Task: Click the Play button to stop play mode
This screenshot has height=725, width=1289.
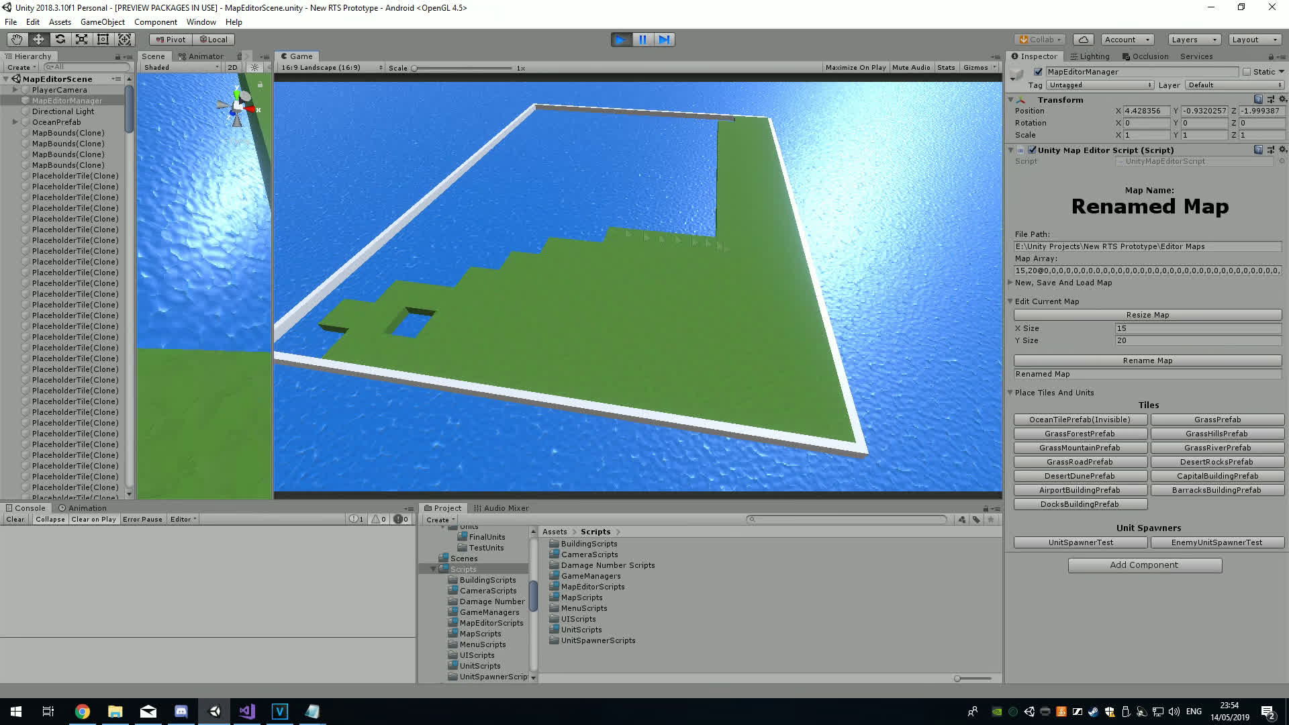Action: tap(621, 40)
